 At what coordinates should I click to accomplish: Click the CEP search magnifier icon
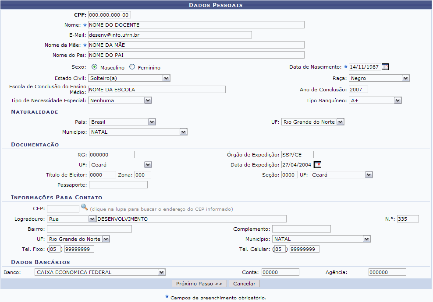pyautogui.click(x=85, y=208)
